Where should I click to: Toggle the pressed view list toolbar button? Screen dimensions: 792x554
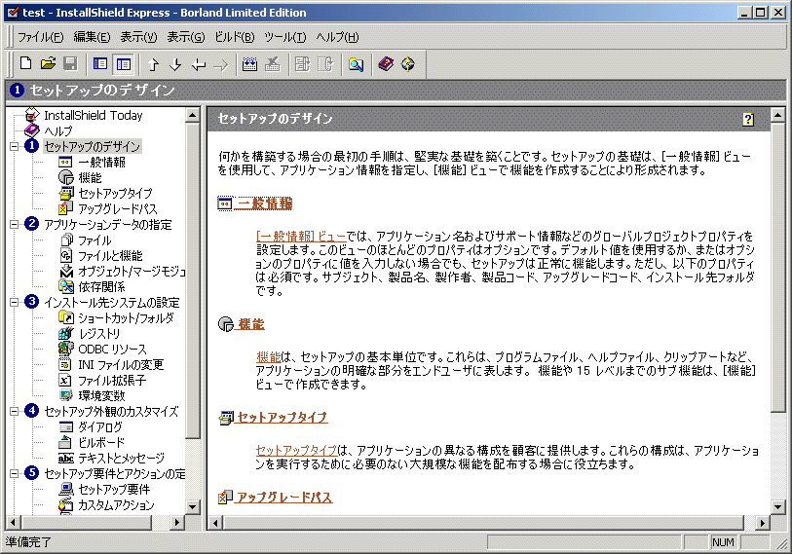124,64
